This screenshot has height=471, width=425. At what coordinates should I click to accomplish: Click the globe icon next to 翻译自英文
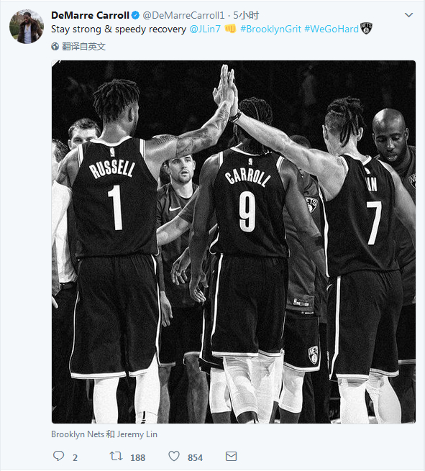(55, 46)
